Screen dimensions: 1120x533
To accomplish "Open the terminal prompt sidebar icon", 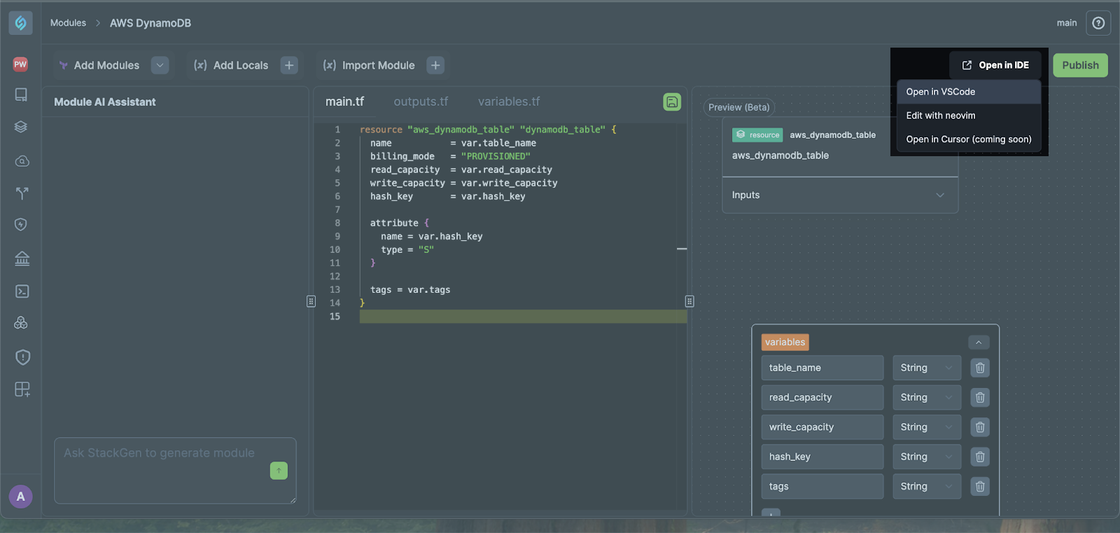I will click(x=22, y=291).
